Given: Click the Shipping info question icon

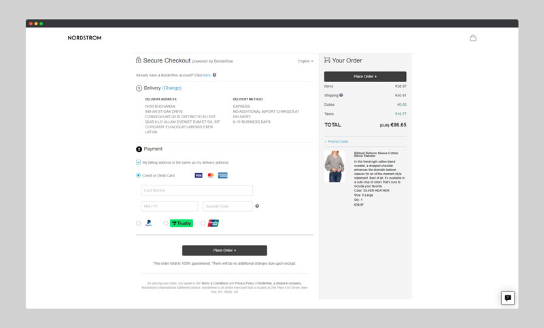Looking at the screenshot, I should pyautogui.click(x=341, y=95).
